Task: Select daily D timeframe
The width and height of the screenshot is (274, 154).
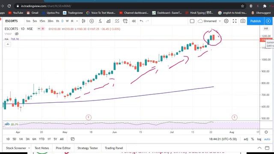Action: [63, 21]
